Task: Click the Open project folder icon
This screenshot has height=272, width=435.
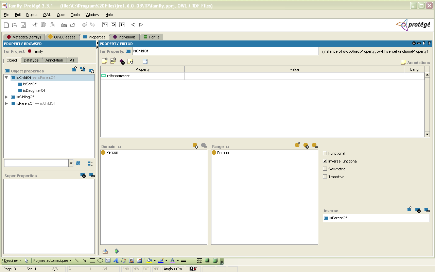Action: point(15,25)
